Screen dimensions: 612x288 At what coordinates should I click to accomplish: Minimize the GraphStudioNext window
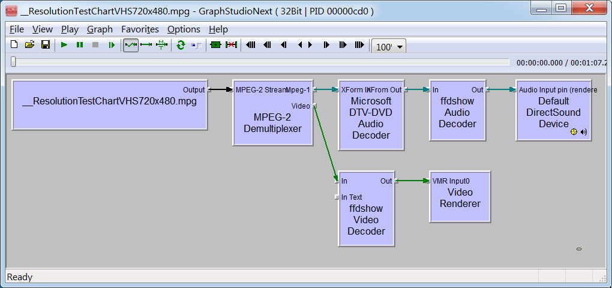tap(541, 7)
